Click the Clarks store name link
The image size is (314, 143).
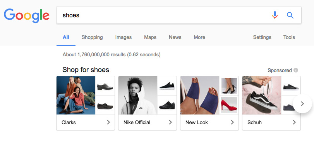pos(69,122)
